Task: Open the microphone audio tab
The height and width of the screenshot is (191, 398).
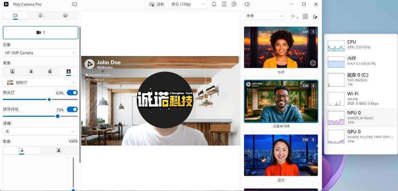Action: tap(40, 16)
